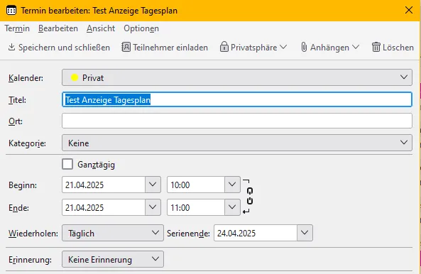Open the Optionen menu

coord(141,28)
